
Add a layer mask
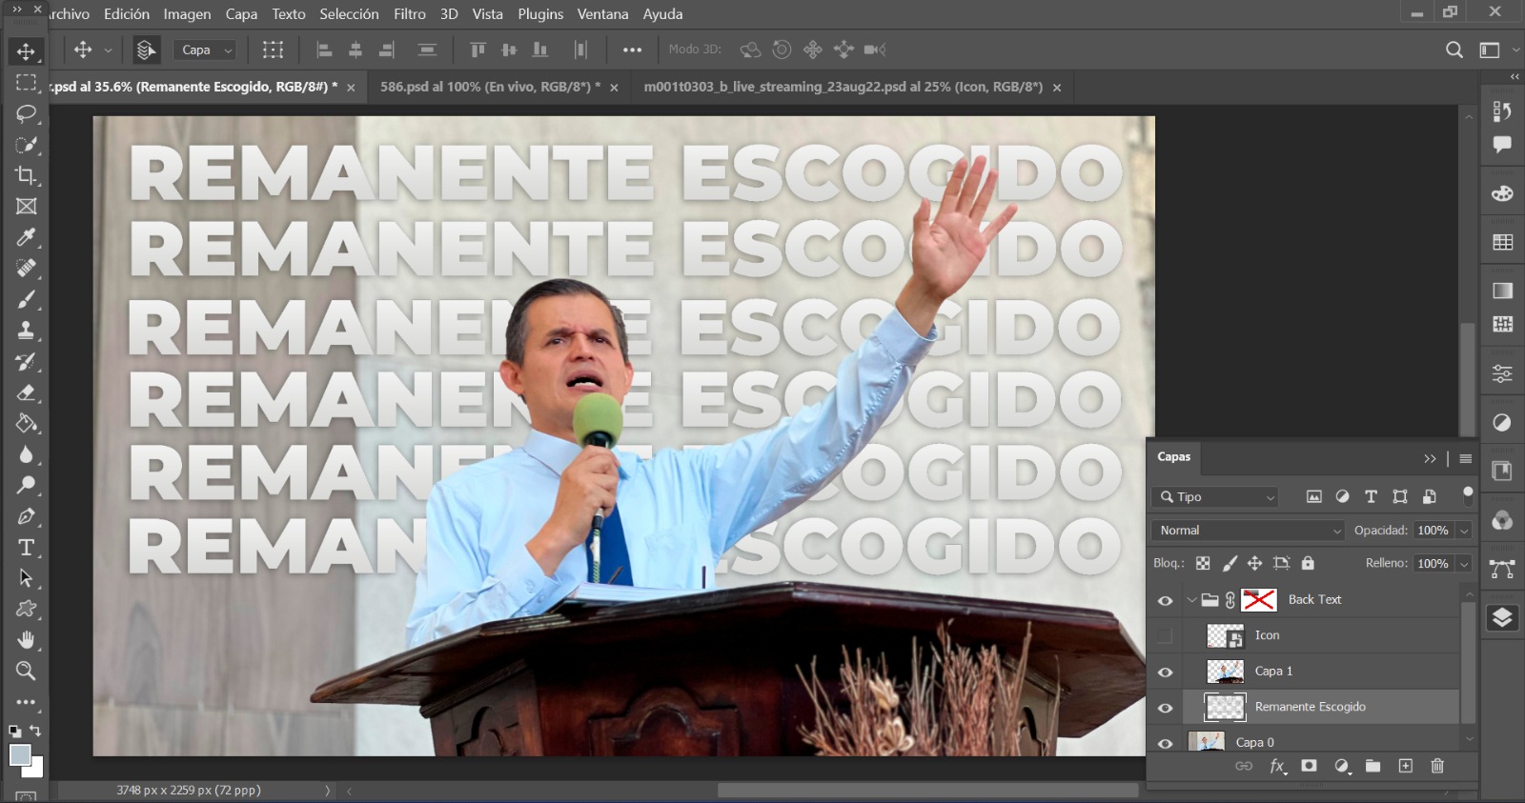1309,766
